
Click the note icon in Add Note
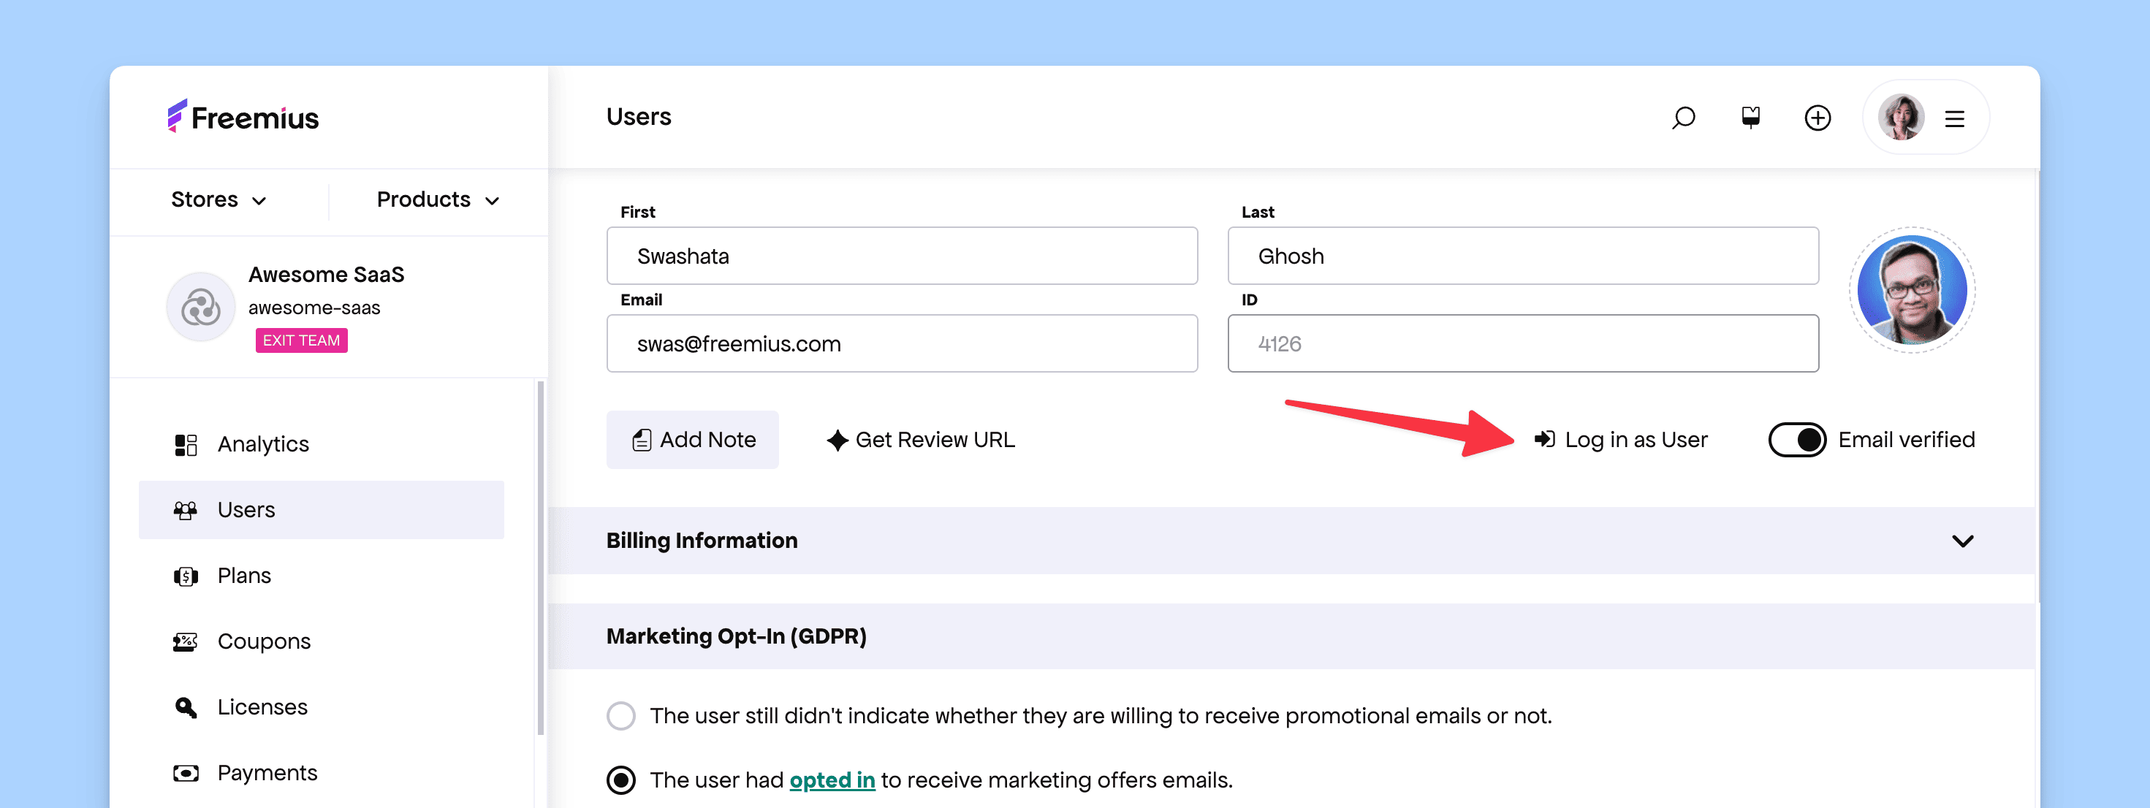coord(641,440)
